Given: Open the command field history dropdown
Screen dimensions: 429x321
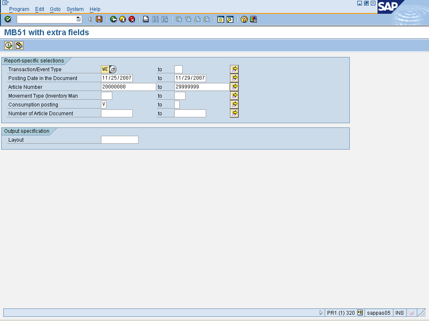Looking at the screenshot, I should pos(78,19).
